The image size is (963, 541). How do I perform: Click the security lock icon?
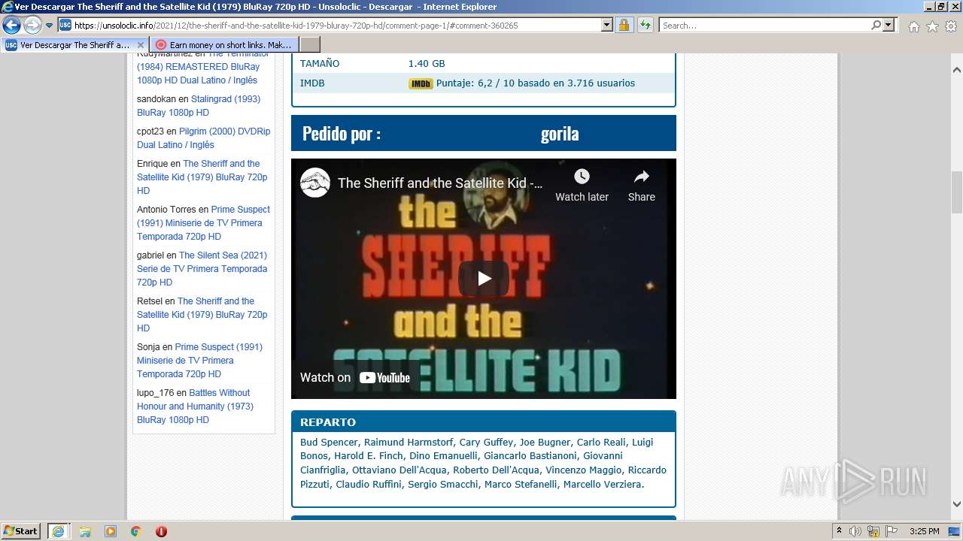624,26
